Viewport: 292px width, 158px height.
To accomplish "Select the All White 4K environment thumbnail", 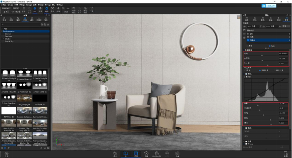I will point(9,111).
